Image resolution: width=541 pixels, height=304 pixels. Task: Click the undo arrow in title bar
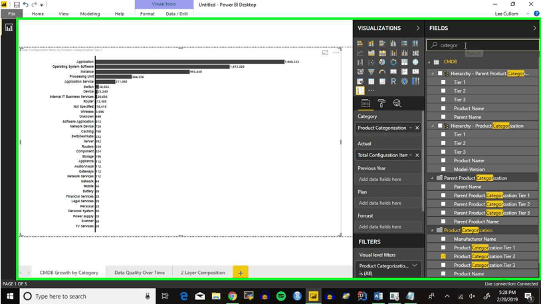[25, 5]
